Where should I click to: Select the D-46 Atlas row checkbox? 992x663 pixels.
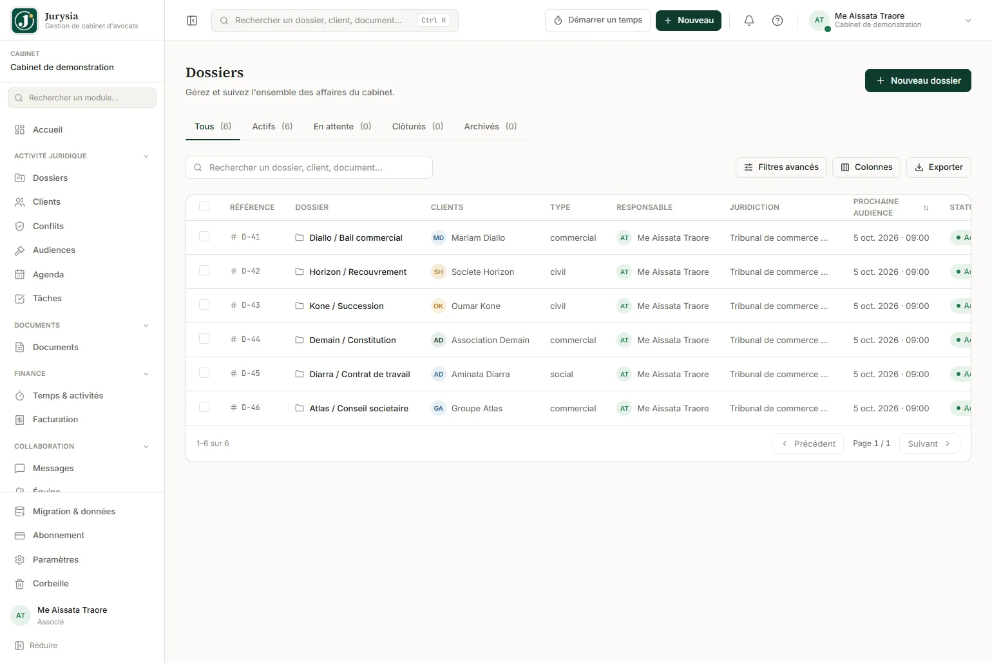click(x=204, y=407)
